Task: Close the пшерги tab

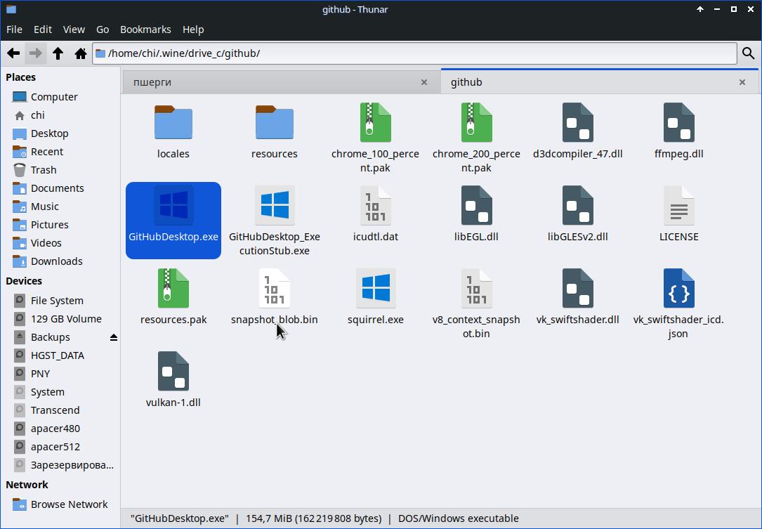Action: coord(424,82)
